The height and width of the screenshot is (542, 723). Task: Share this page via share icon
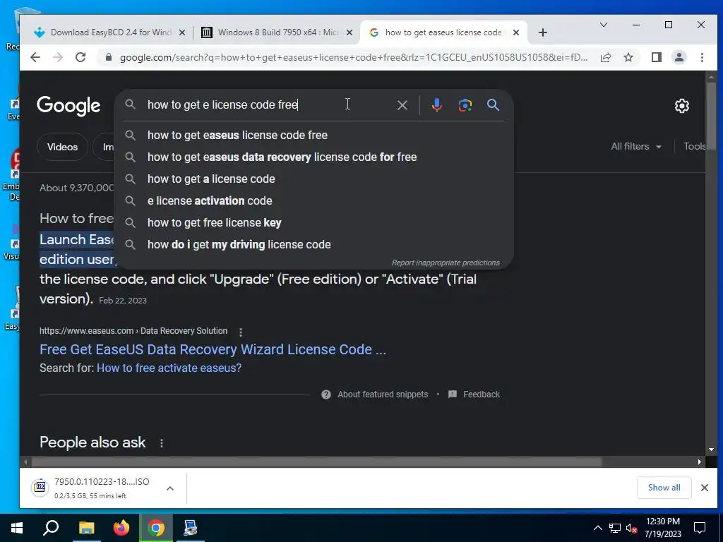point(605,57)
